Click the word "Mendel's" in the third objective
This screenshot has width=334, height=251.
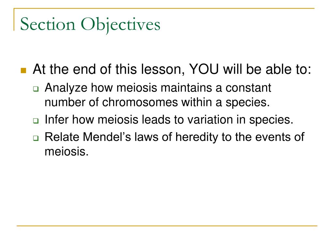pyautogui.click(x=107, y=137)
